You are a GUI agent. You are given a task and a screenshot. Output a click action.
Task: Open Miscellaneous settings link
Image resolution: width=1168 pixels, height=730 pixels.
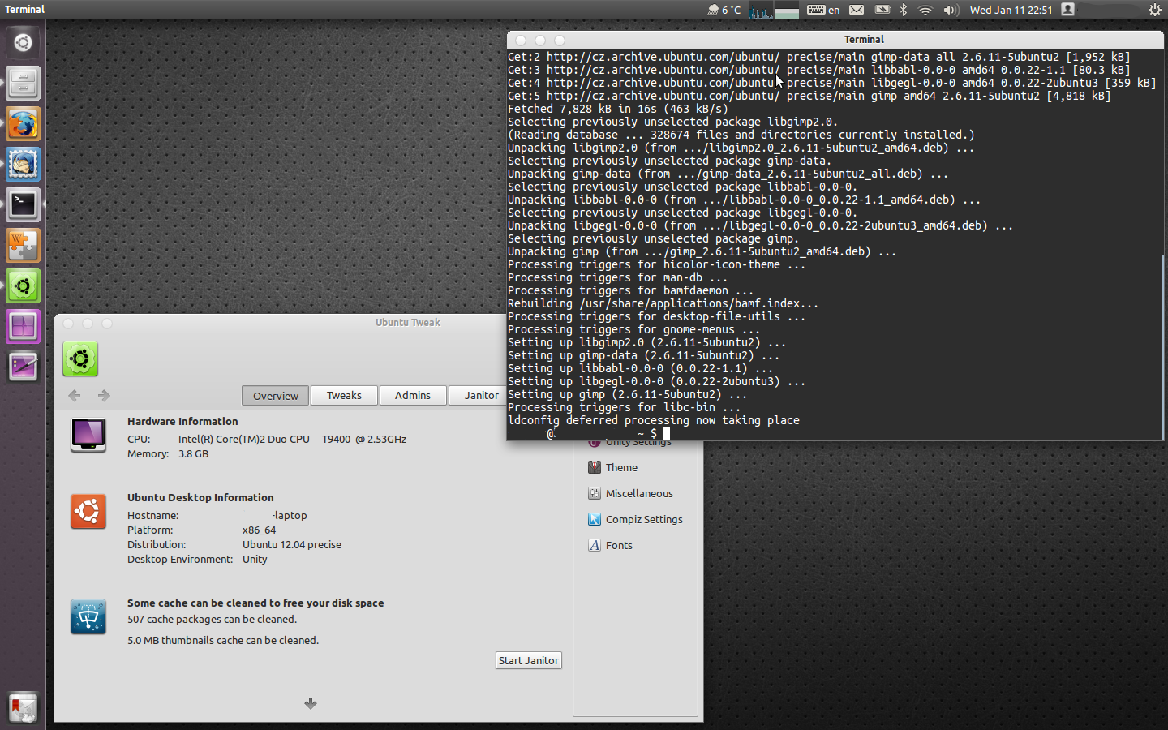pos(639,493)
